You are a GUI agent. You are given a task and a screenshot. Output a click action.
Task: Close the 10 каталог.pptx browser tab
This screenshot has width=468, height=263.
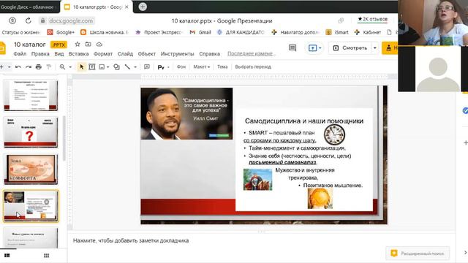point(127,7)
